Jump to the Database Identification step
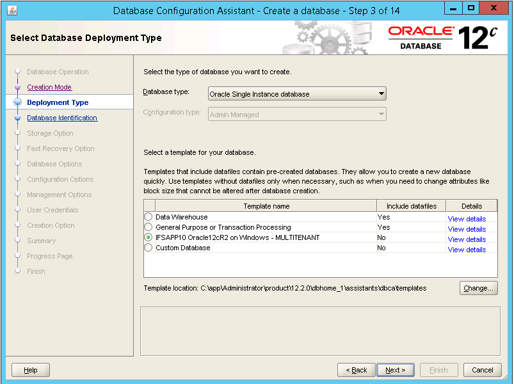514x384 pixels. [62, 118]
